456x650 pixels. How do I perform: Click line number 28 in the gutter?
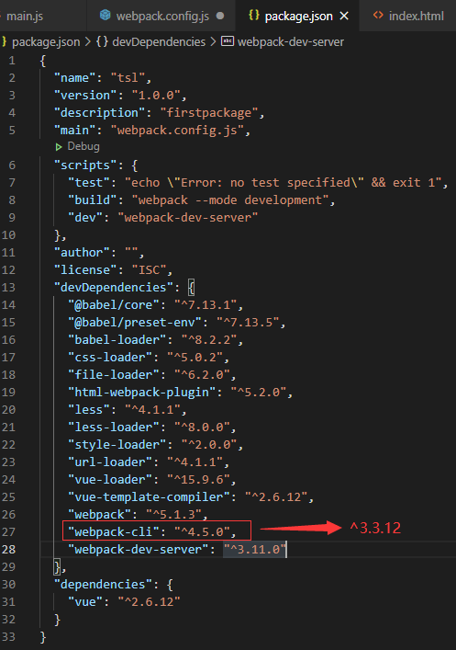tap(8, 549)
